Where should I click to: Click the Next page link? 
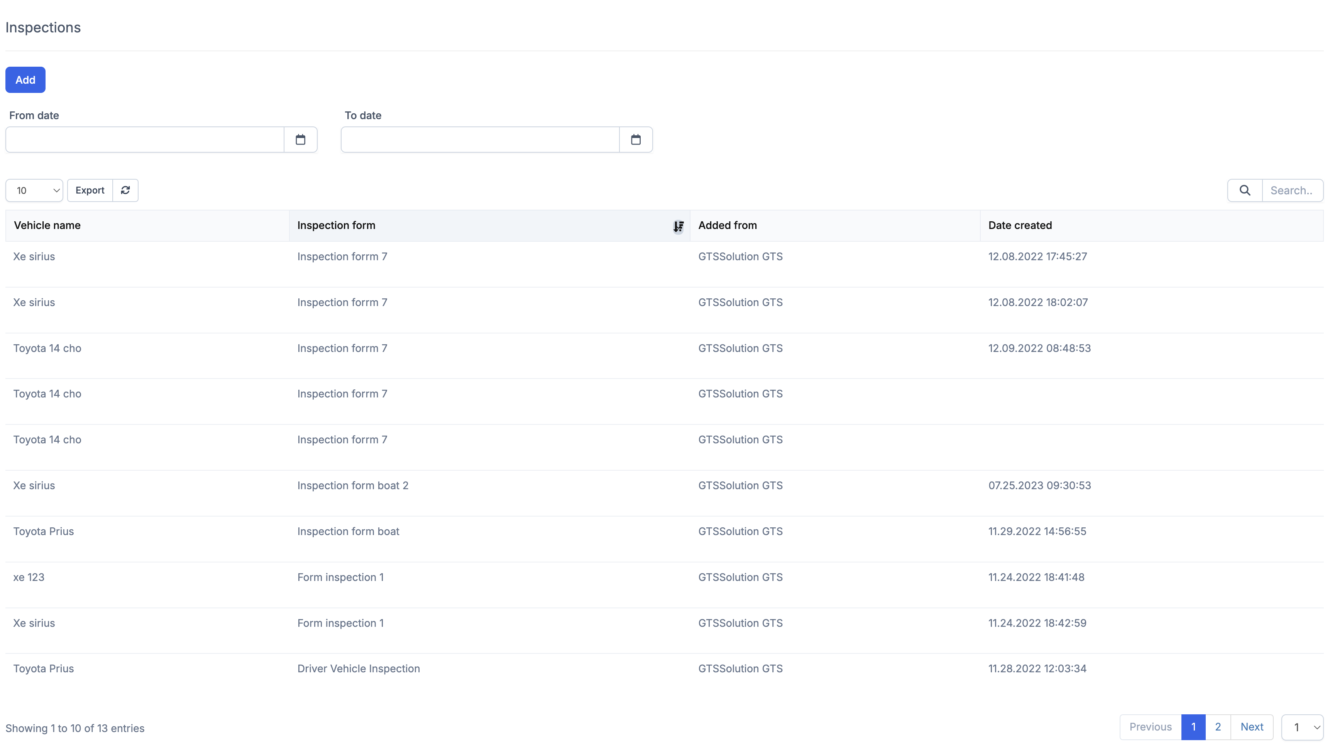[x=1252, y=727]
